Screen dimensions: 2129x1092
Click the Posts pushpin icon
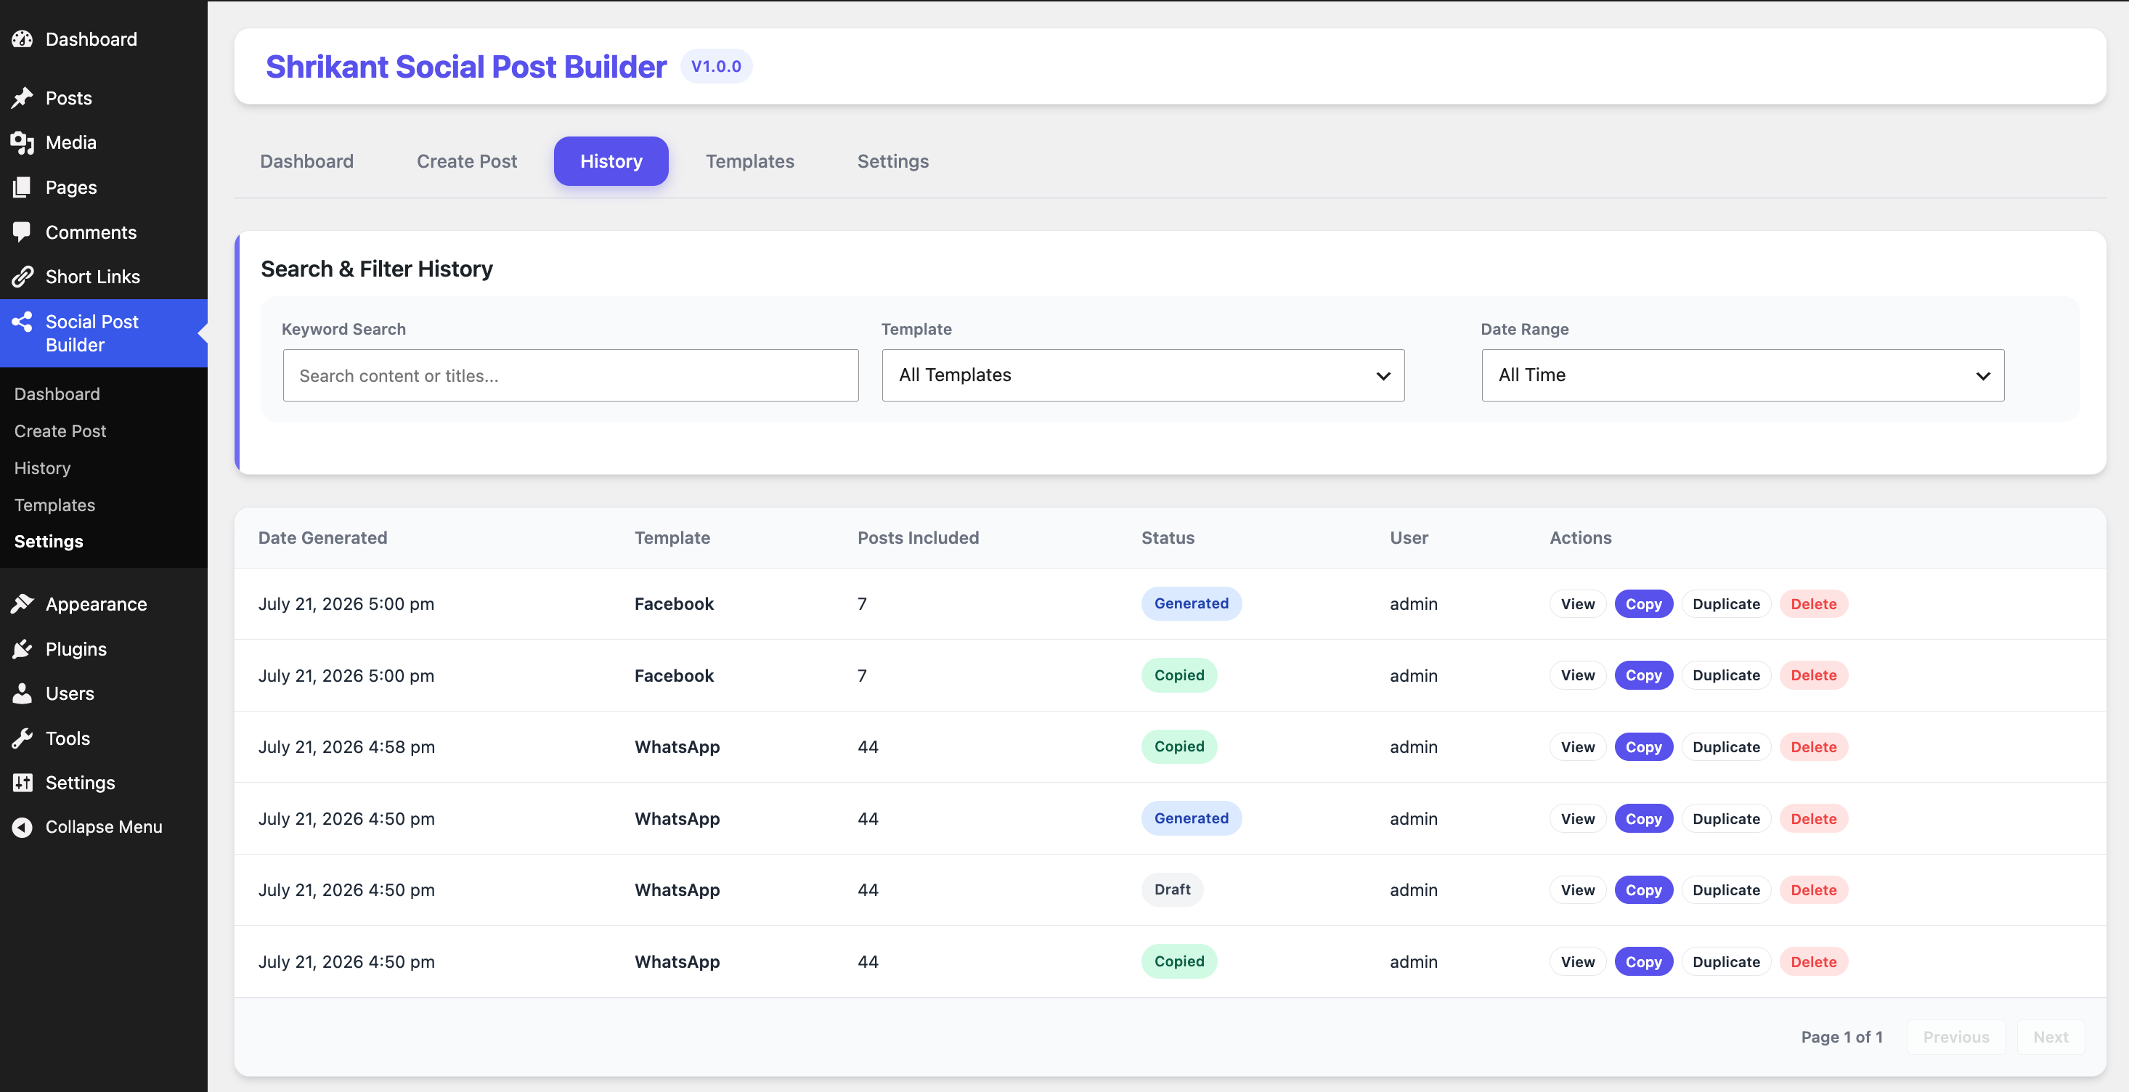click(x=23, y=97)
